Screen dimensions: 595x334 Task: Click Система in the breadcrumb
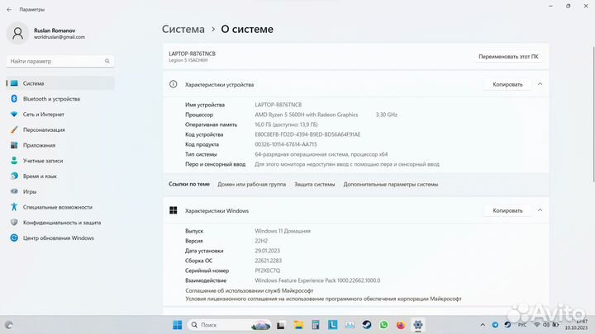(x=183, y=29)
